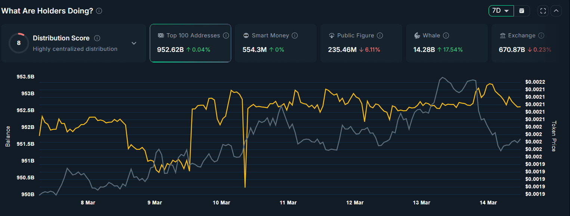Click the Exchange info icon

coord(541,36)
